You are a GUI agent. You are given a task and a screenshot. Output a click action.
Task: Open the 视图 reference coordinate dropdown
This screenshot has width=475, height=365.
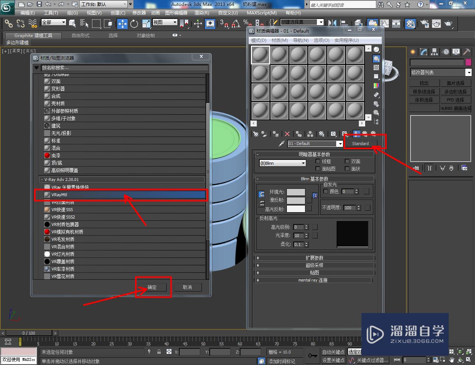[x=165, y=22]
